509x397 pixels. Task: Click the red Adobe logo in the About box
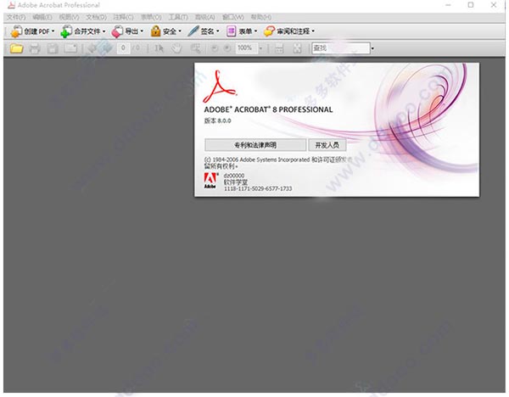pyautogui.click(x=210, y=181)
